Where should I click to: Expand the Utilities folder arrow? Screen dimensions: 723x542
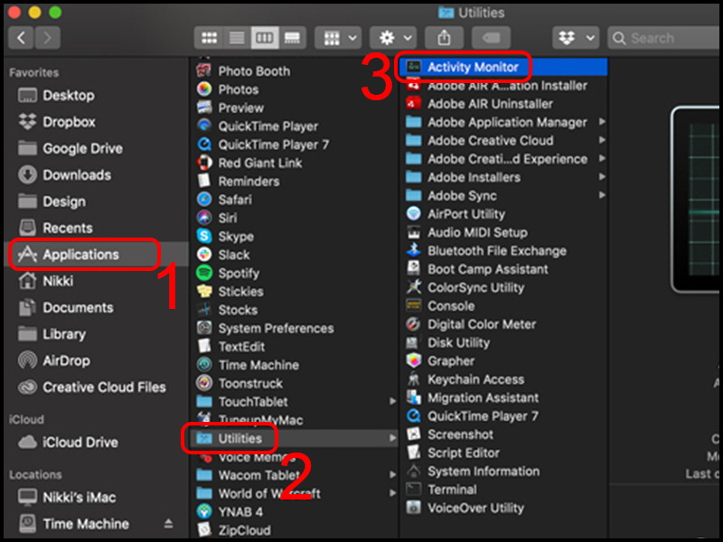(392, 438)
